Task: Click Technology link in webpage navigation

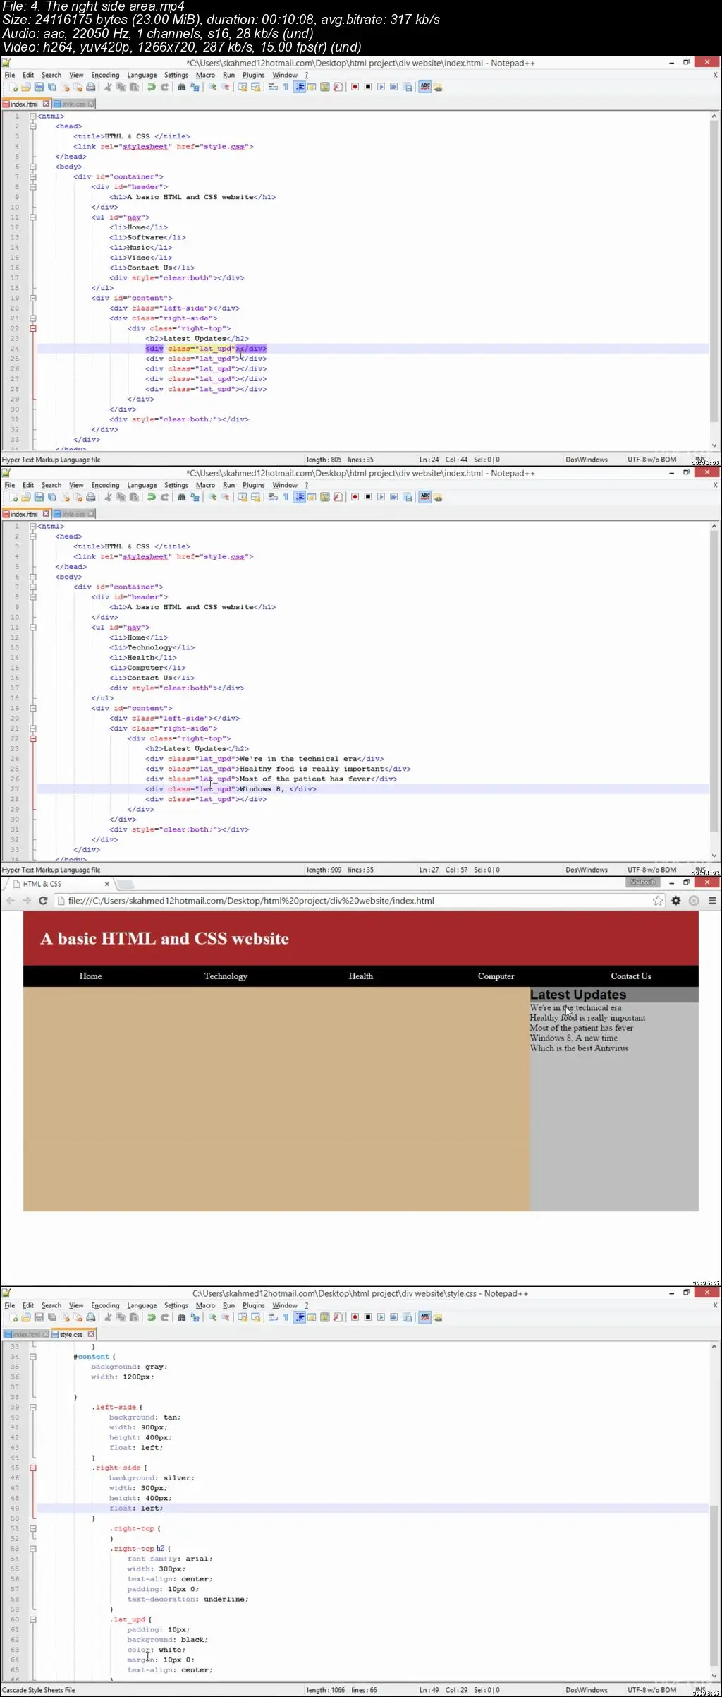Action: tap(226, 977)
